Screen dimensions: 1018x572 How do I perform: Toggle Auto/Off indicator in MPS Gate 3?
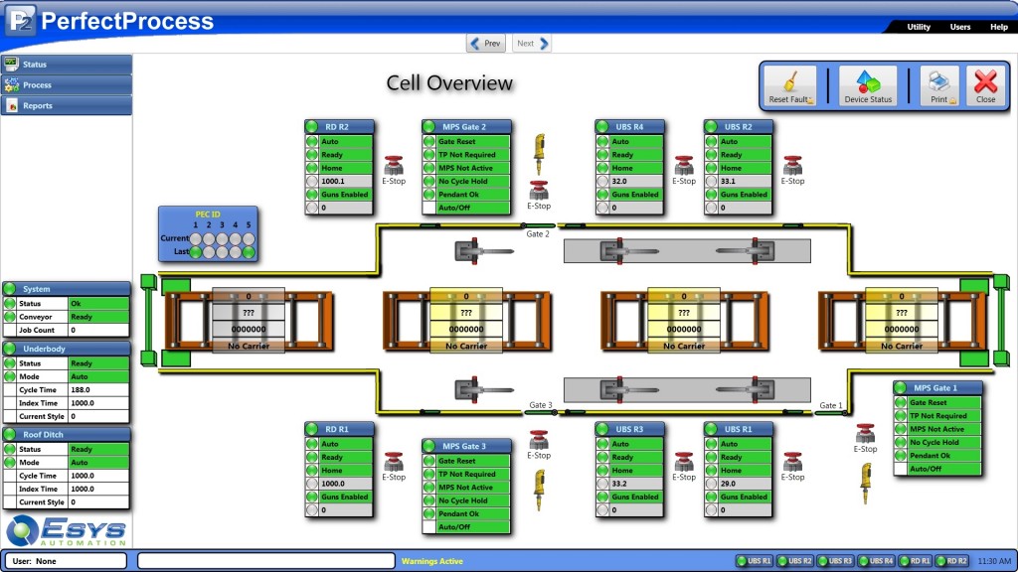pos(430,527)
